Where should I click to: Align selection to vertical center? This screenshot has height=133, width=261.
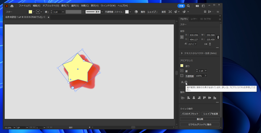click(210, 98)
